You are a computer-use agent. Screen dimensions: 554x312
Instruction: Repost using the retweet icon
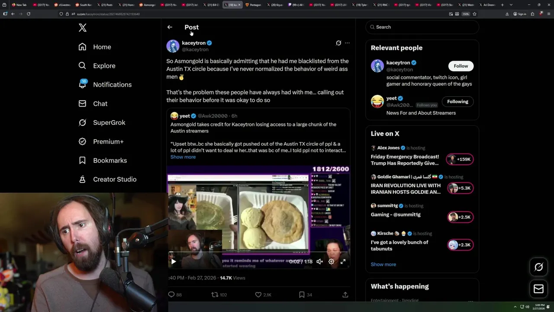click(214, 295)
